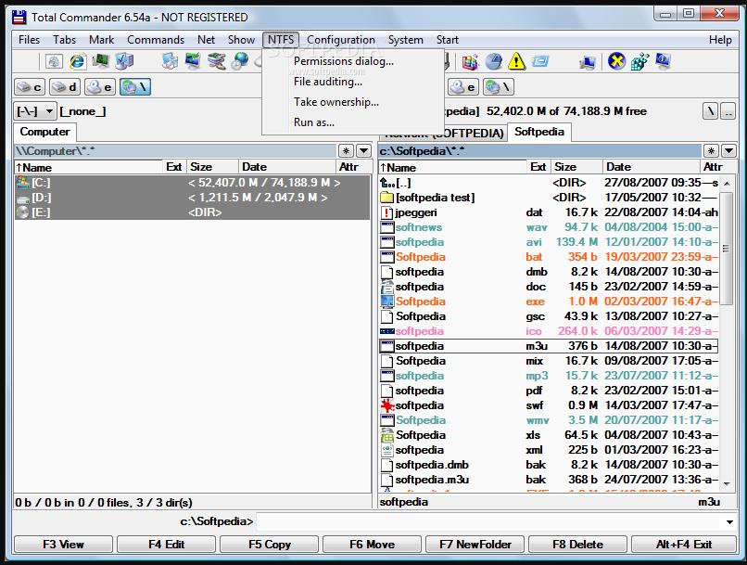Expand command line history dropdown
The width and height of the screenshot is (747, 565).
click(729, 522)
